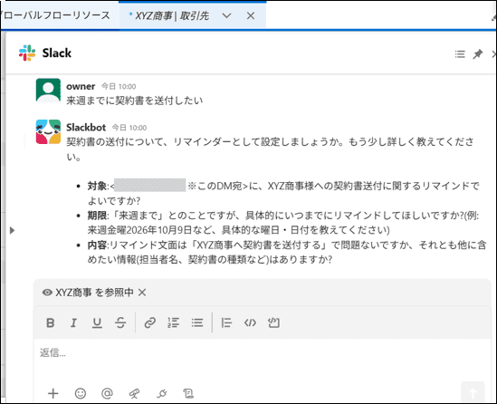Toggle strikethrough formatting

pos(120,322)
